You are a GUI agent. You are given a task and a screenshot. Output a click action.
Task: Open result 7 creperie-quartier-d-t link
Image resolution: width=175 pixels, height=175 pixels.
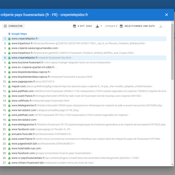(33, 67)
